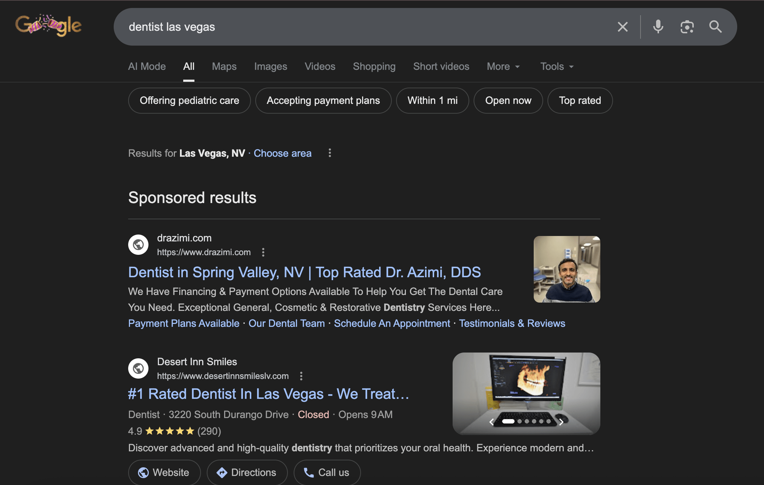Enable the Top rated filter chip
This screenshot has height=485, width=764.
(x=580, y=101)
